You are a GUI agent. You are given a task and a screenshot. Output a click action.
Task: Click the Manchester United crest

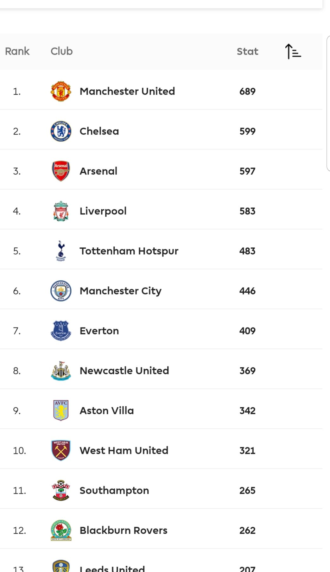click(x=61, y=91)
